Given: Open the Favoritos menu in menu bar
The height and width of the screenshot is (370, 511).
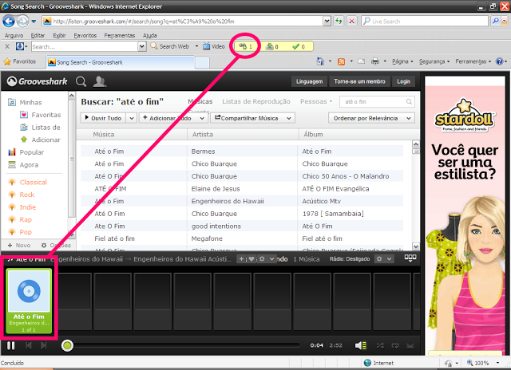Looking at the screenshot, I should (x=85, y=35).
